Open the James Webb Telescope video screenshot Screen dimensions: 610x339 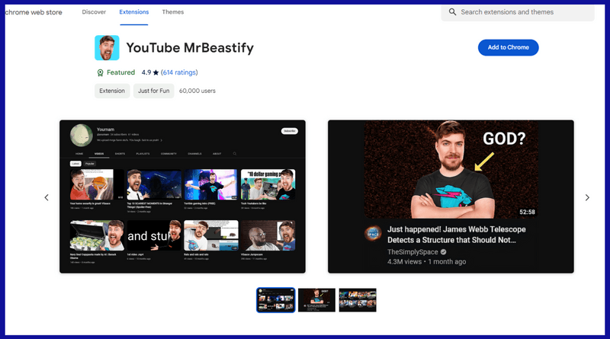(x=451, y=197)
